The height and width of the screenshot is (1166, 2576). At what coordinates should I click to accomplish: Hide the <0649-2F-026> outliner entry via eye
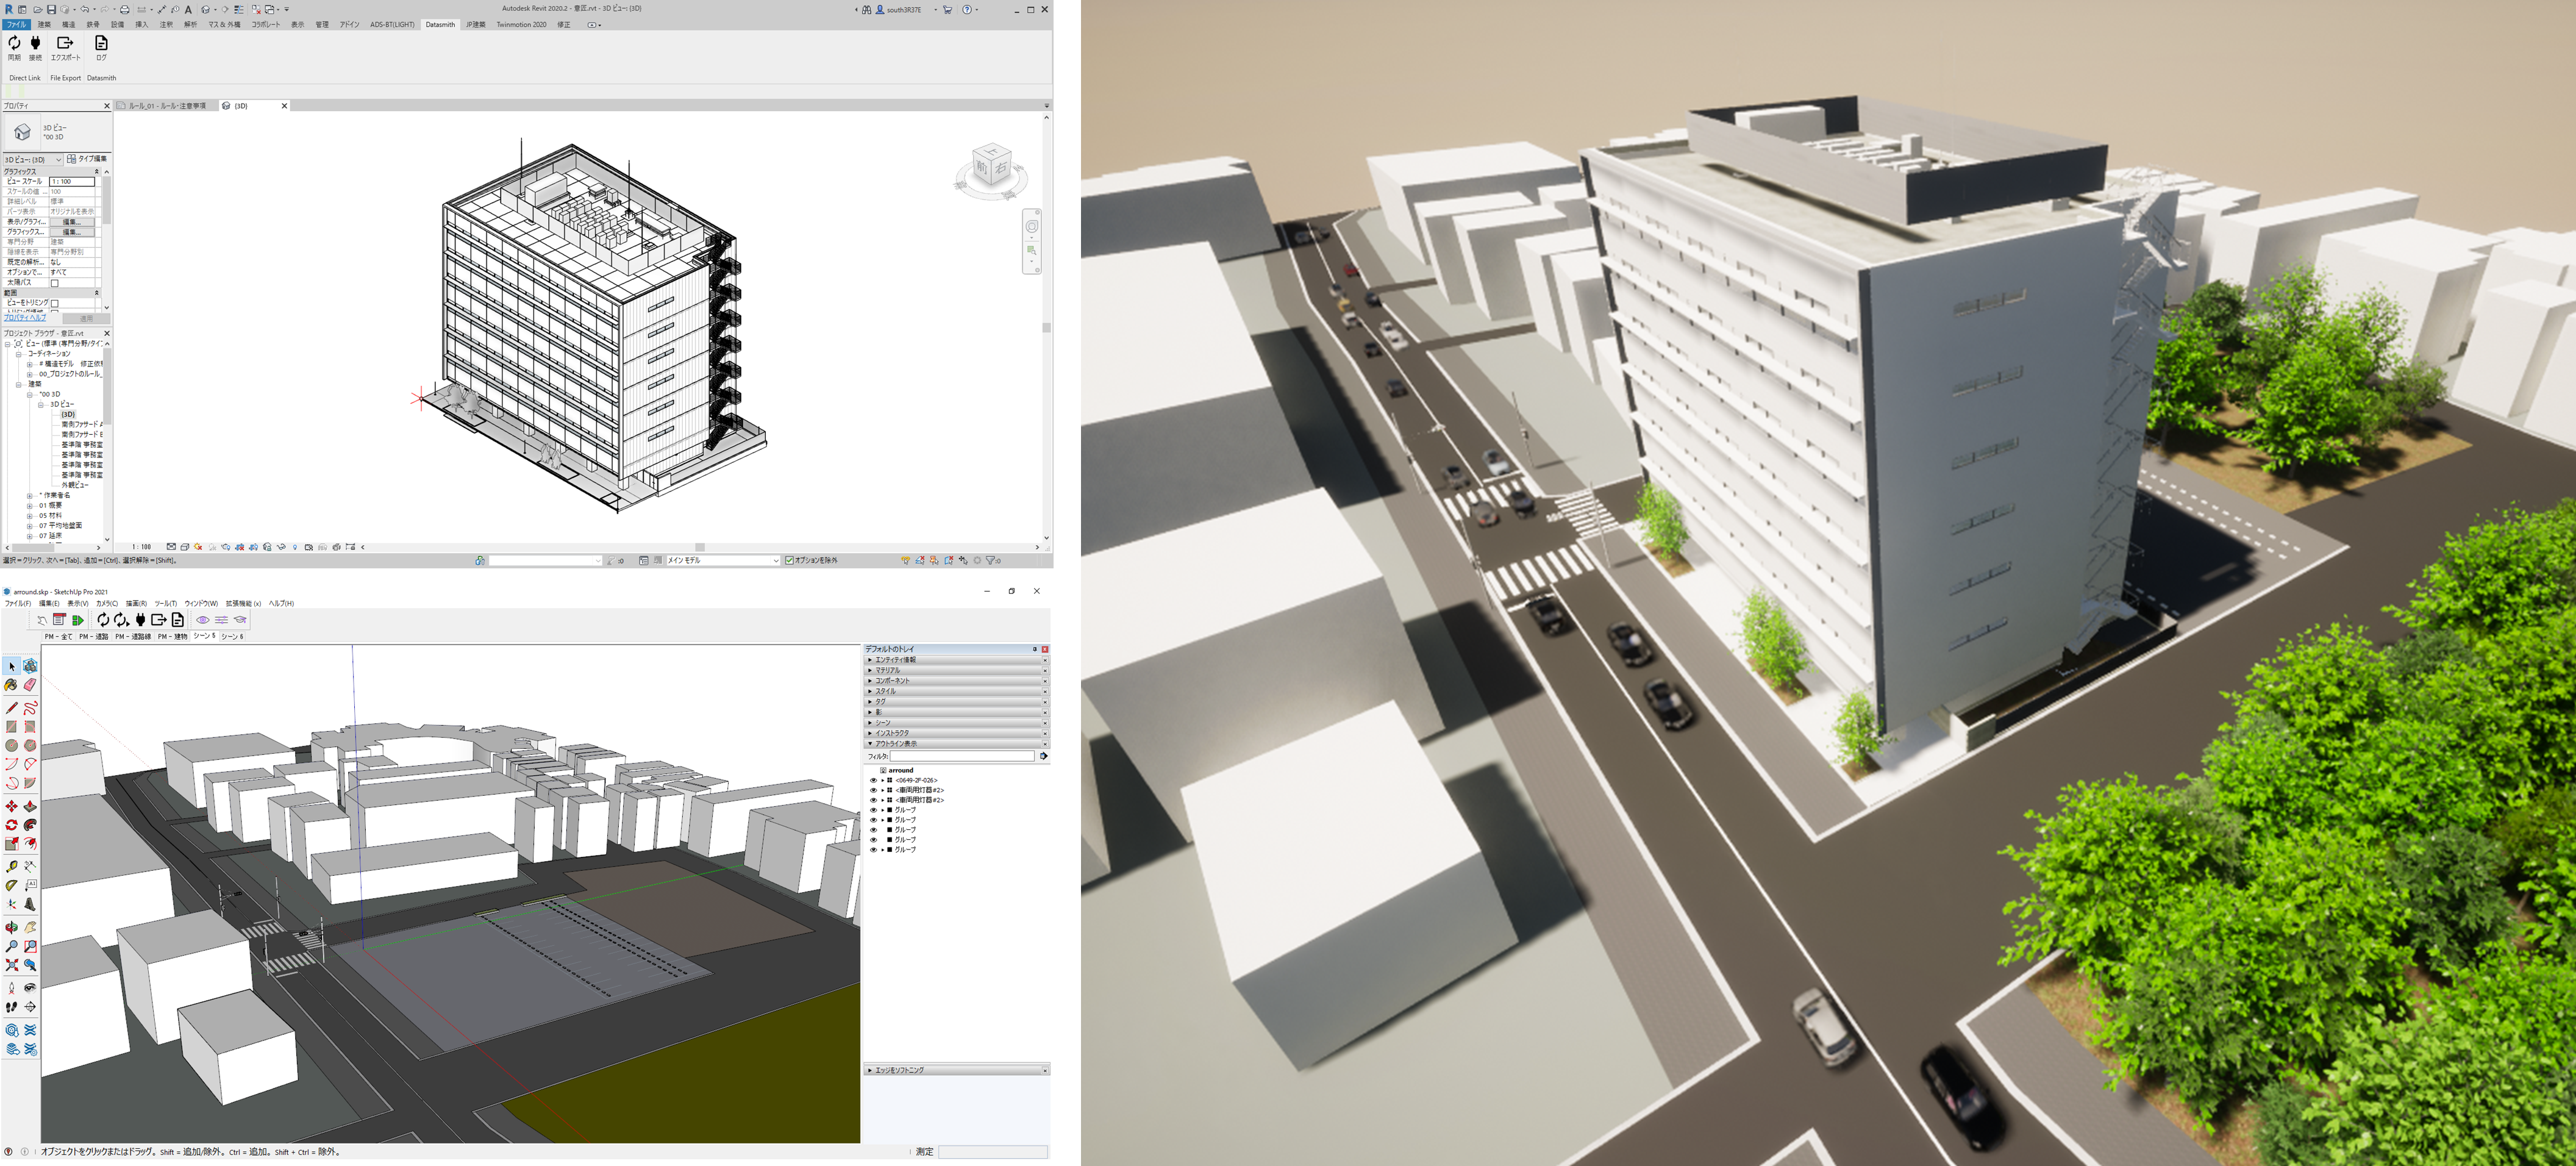click(x=873, y=781)
